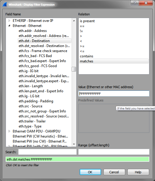
Task: Select eth.dst_resolved field
Action: [x=44, y=46]
